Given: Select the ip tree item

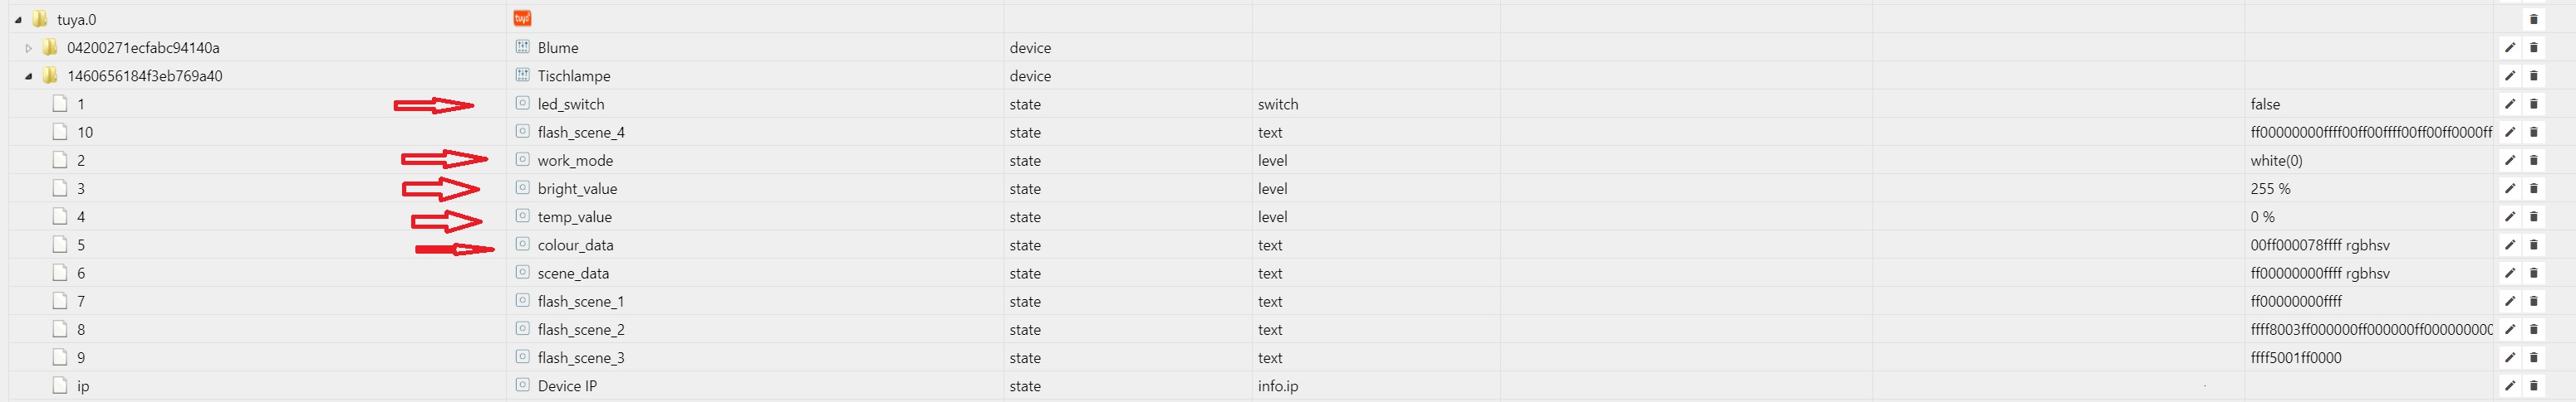Looking at the screenshot, I should (x=83, y=386).
